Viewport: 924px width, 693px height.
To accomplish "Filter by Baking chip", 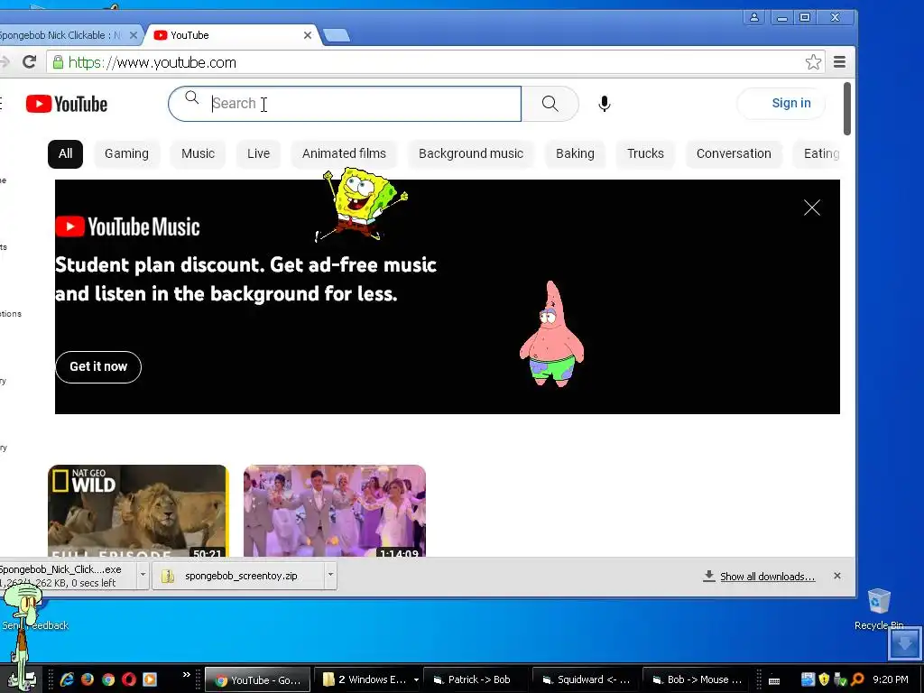I will point(575,153).
